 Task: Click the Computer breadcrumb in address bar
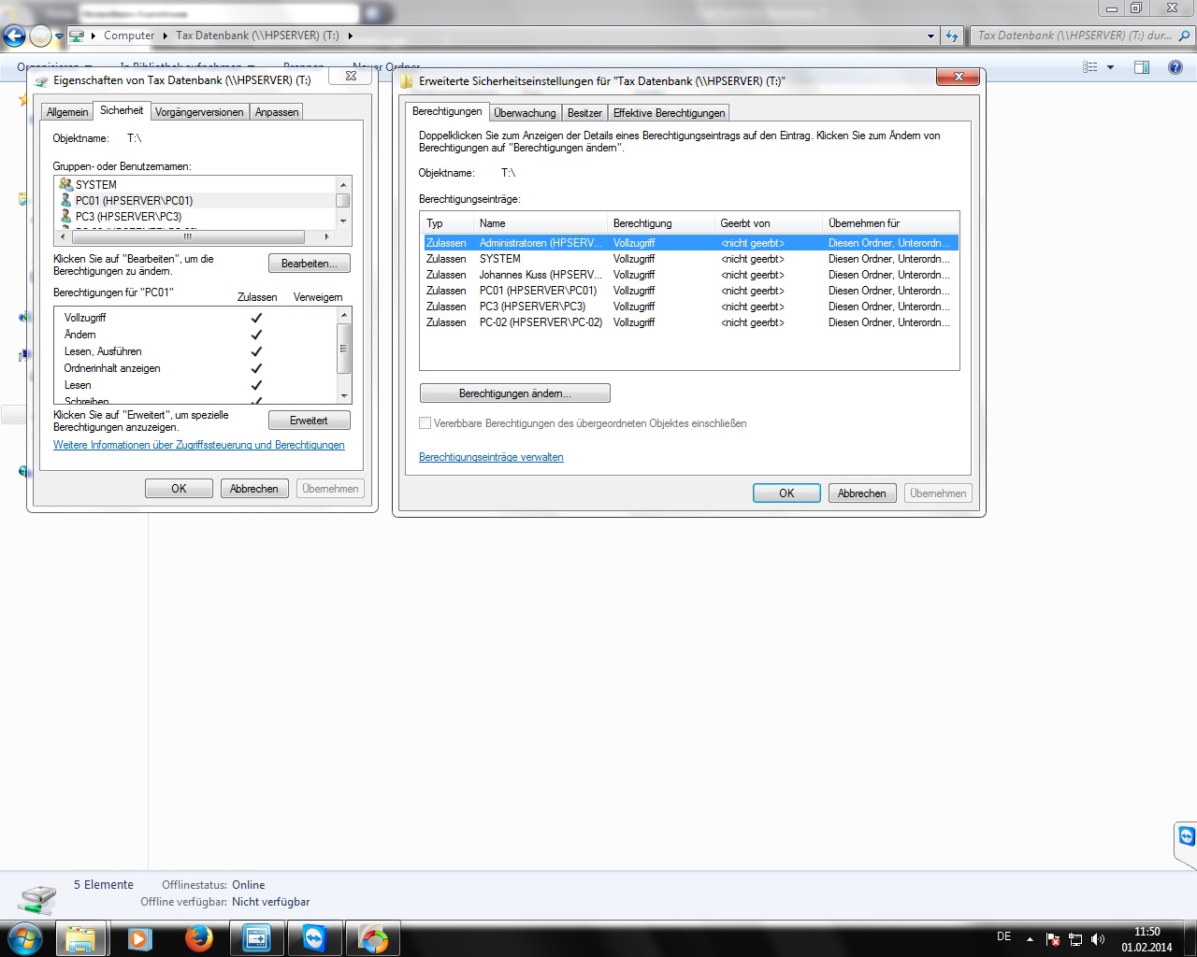point(129,36)
